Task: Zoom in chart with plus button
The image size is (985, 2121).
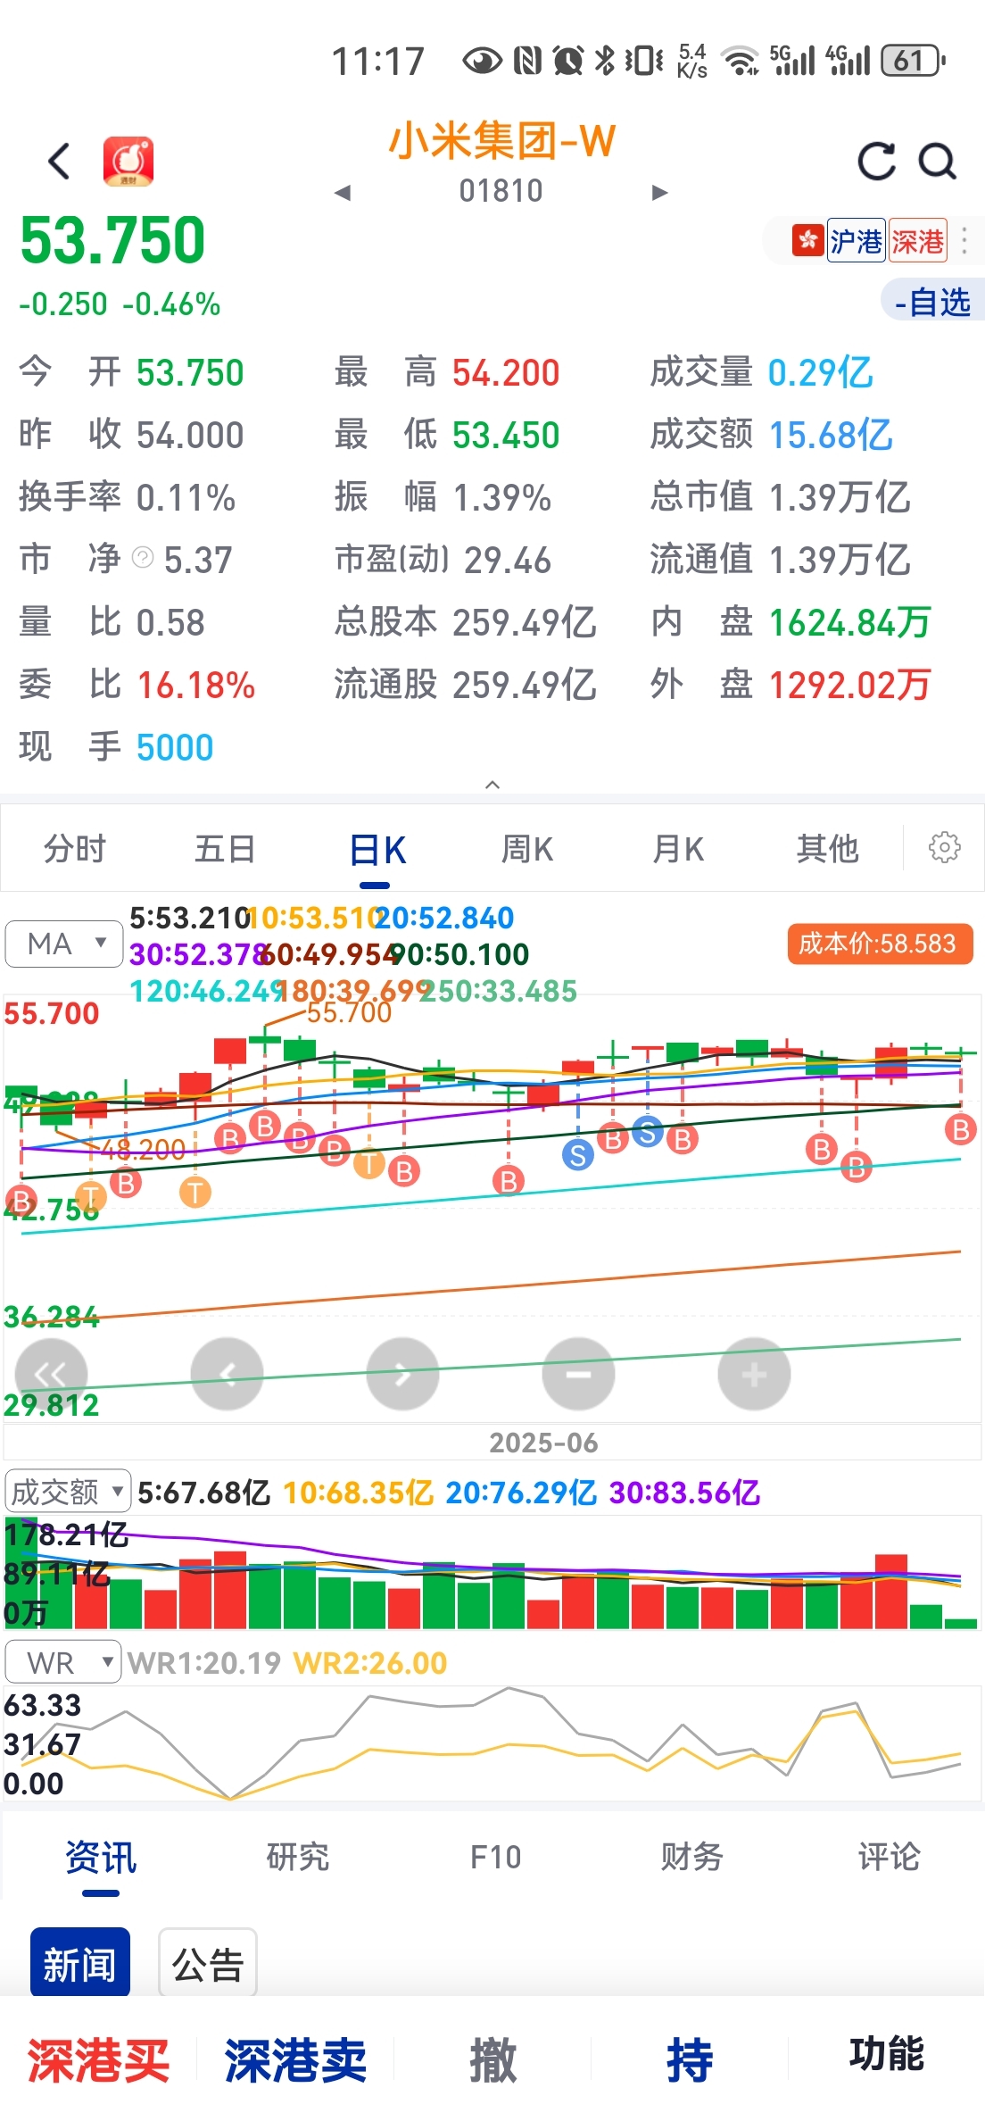Action: (754, 1373)
